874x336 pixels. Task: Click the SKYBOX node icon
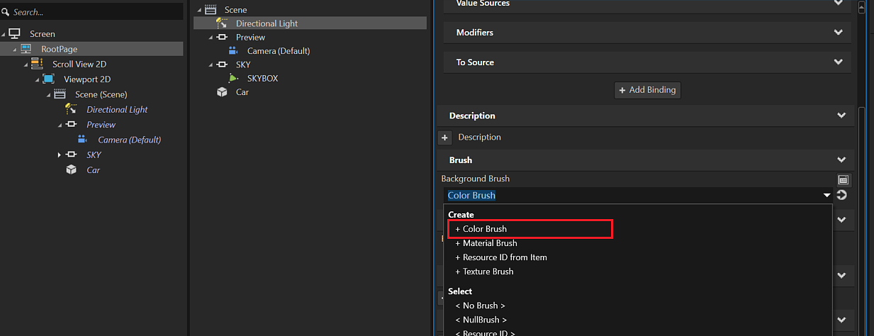coord(233,78)
